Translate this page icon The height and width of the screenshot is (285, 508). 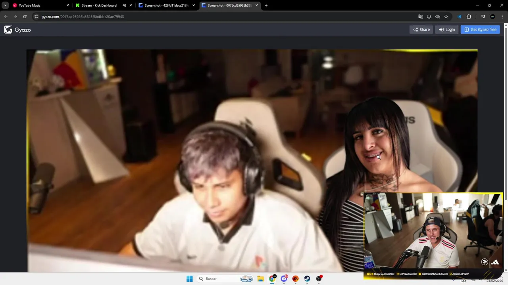click(x=421, y=17)
